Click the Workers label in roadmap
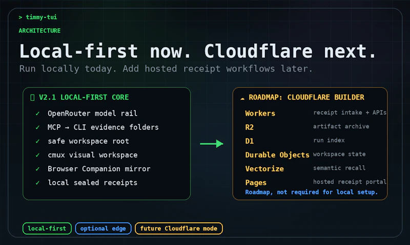 tap(260, 114)
